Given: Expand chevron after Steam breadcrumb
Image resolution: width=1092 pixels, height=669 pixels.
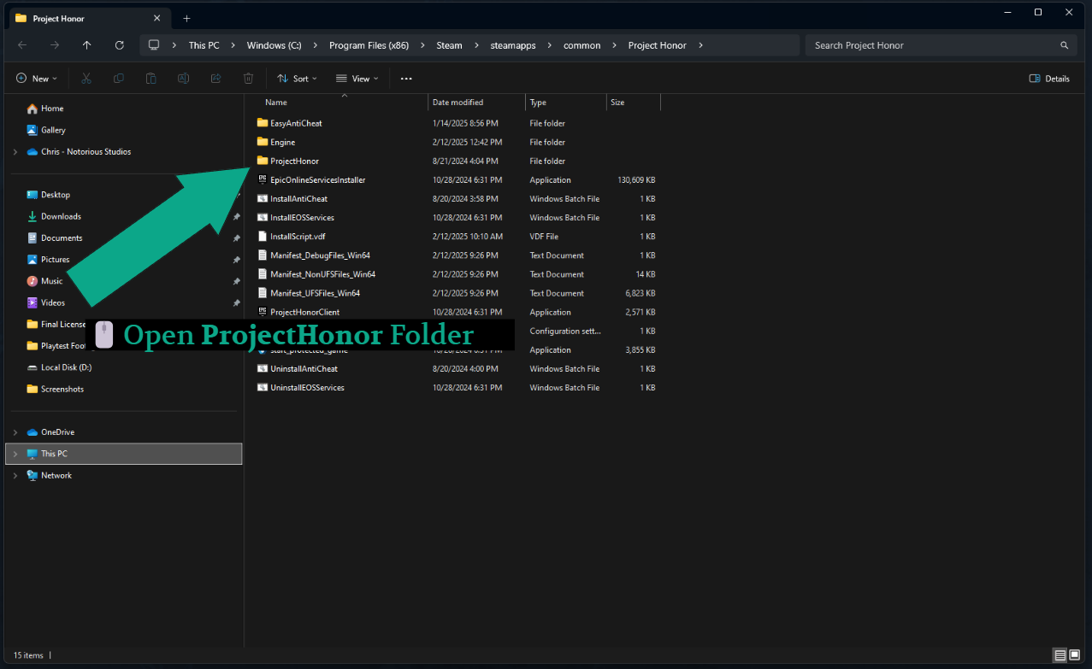Looking at the screenshot, I should pyautogui.click(x=476, y=45).
